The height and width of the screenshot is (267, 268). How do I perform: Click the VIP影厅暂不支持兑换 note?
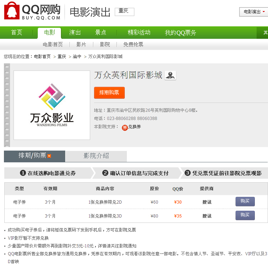point(28,238)
